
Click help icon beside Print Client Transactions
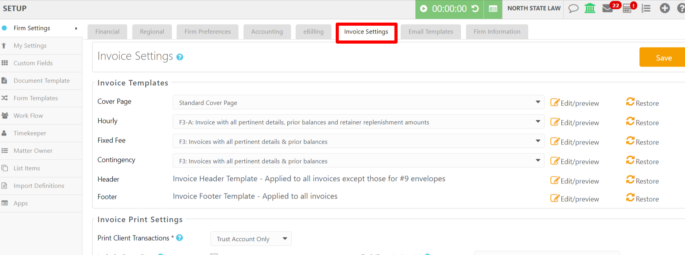(x=179, y=237)
